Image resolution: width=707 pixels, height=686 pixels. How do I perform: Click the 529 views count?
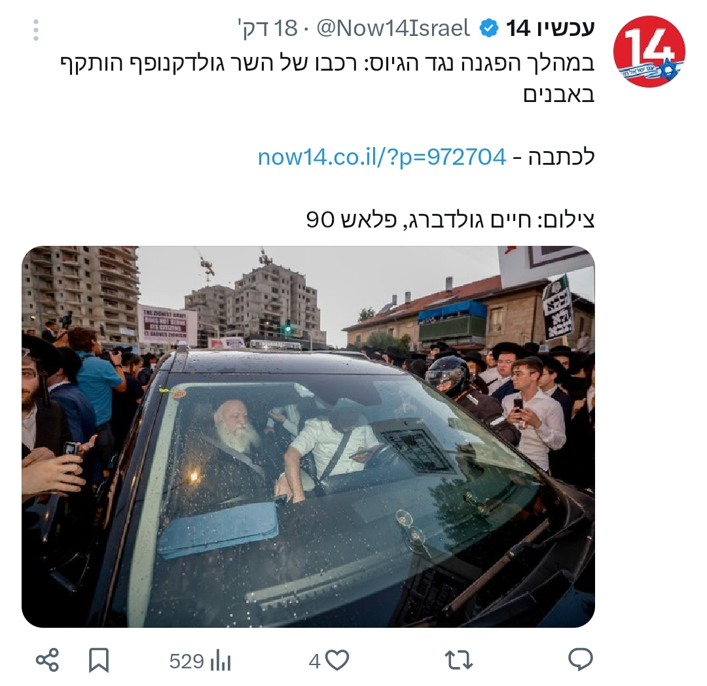coord(187,661)
